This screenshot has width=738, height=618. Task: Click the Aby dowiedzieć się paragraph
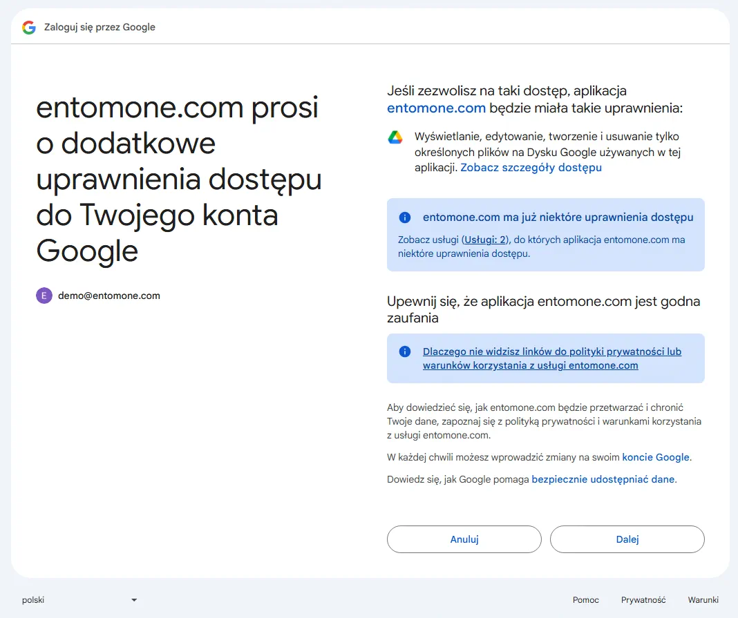[544, 421]
